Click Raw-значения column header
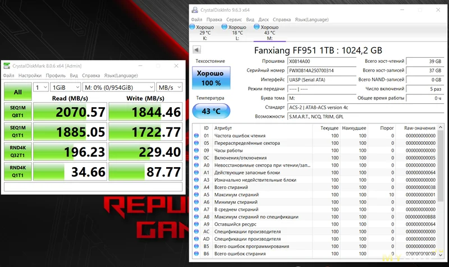 (419, 128)
